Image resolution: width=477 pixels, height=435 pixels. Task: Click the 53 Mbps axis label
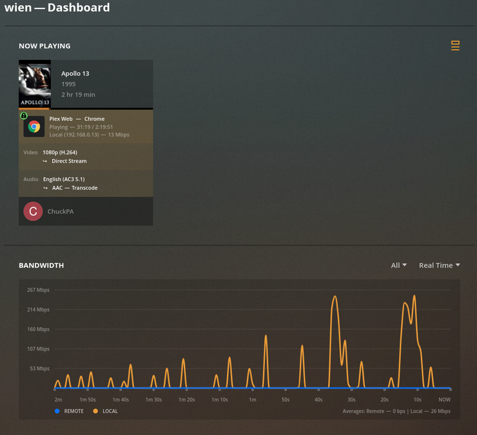pos(39,369)
